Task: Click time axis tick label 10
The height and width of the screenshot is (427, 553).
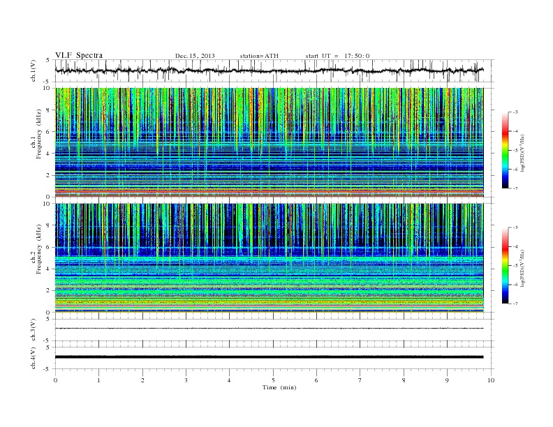Action: pyautogui.click(x=491, y=380)
